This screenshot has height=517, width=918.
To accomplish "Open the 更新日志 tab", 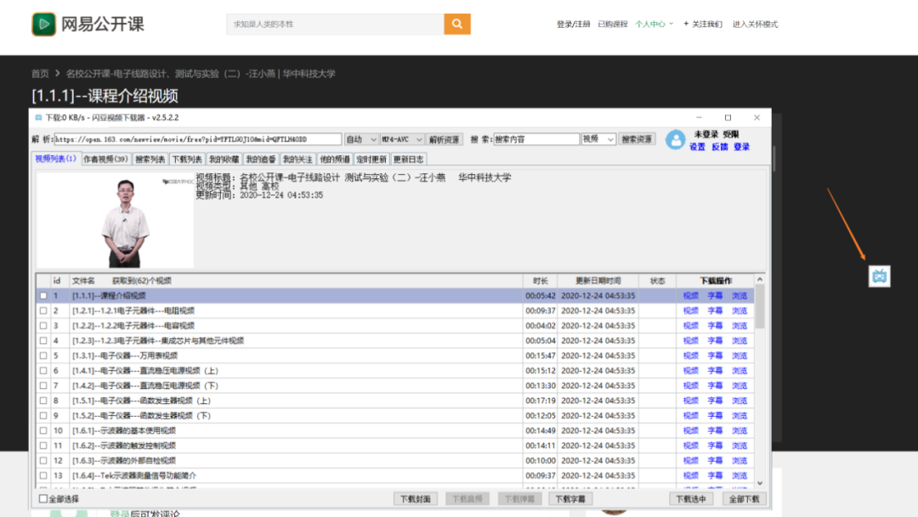I will 408,159.
